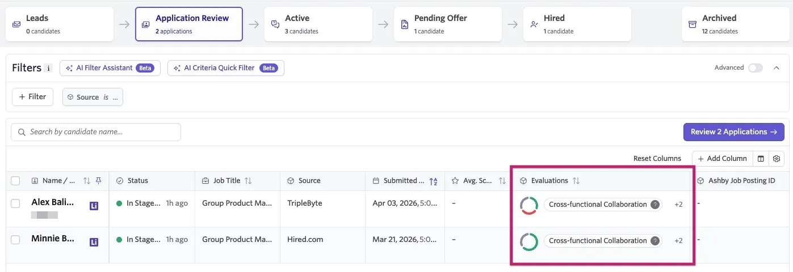Select the Alex Bali row checkbox
Image resolution: width=793 pixels, height=272 pixels.
click(x=15, y=203)
